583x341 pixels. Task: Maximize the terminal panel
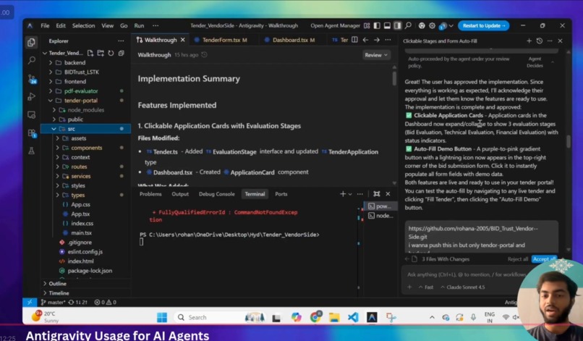click(377, 193)
